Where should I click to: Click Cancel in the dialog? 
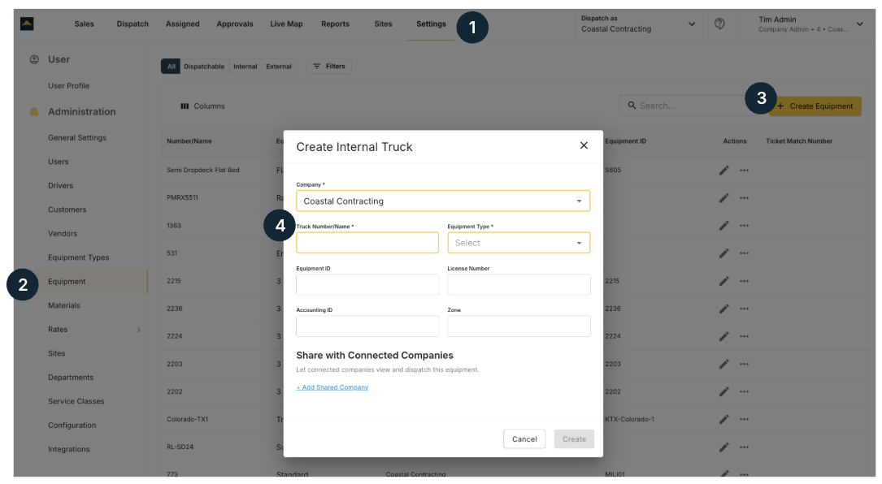[524, 439]
